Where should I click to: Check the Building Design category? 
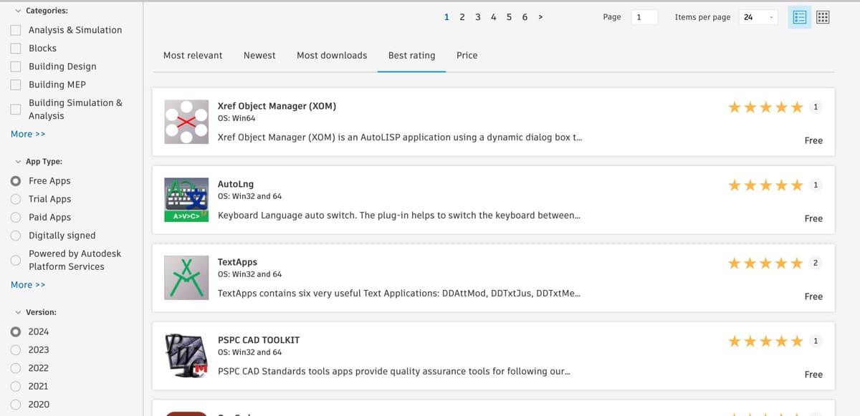click(x=16, y=67)
